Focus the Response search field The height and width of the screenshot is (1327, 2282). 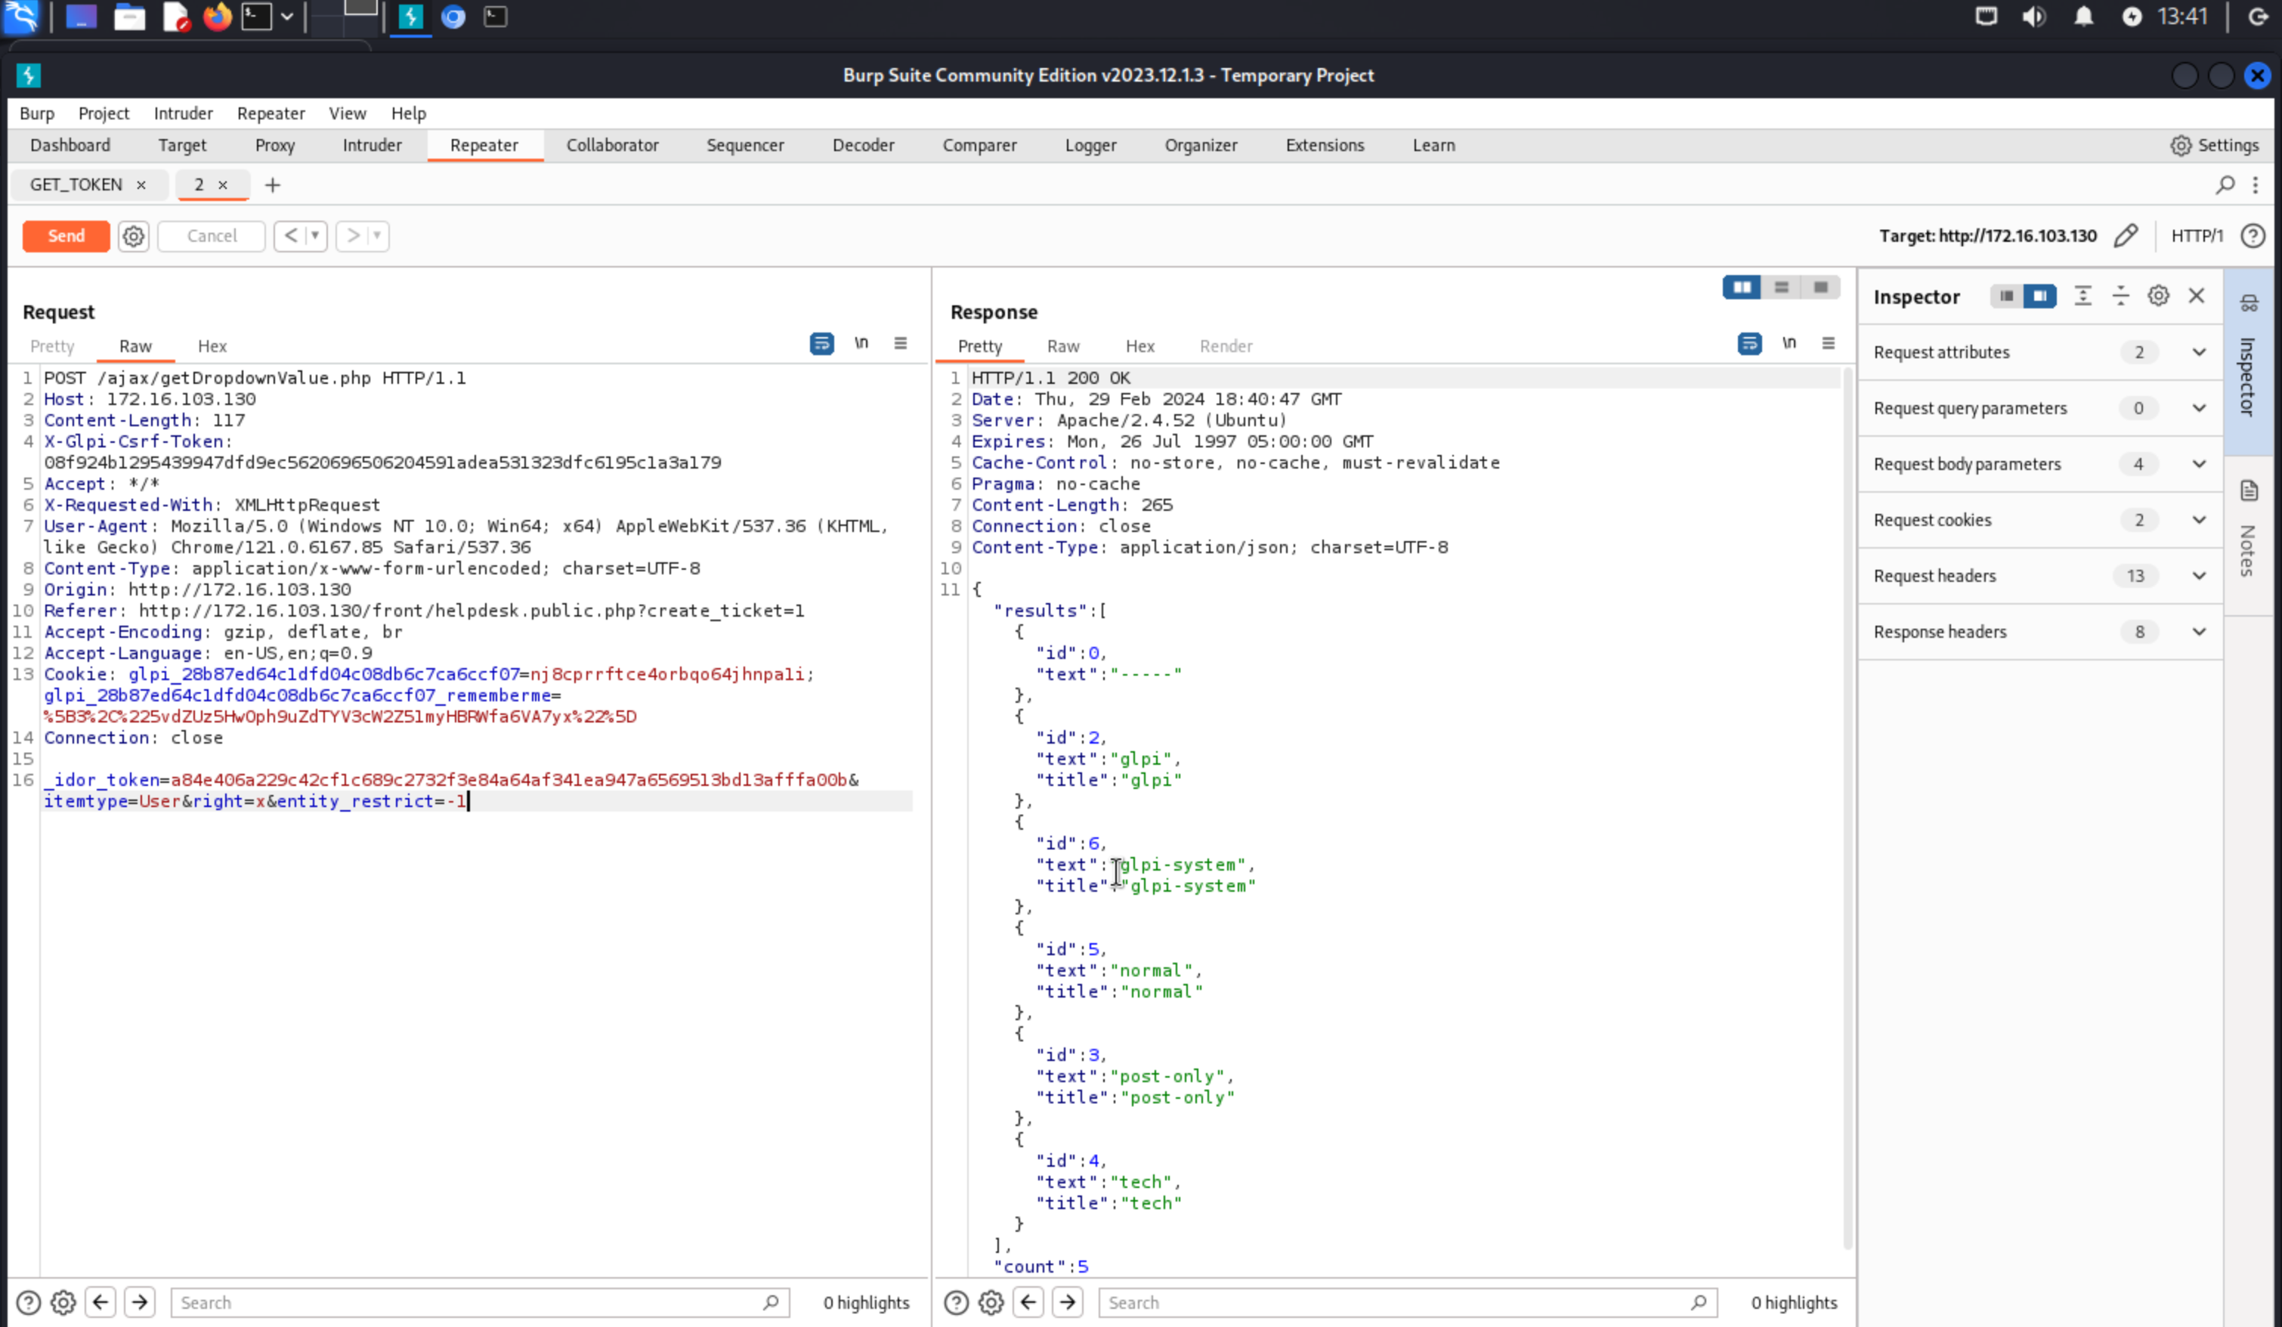click(x=1408, y=1303)
